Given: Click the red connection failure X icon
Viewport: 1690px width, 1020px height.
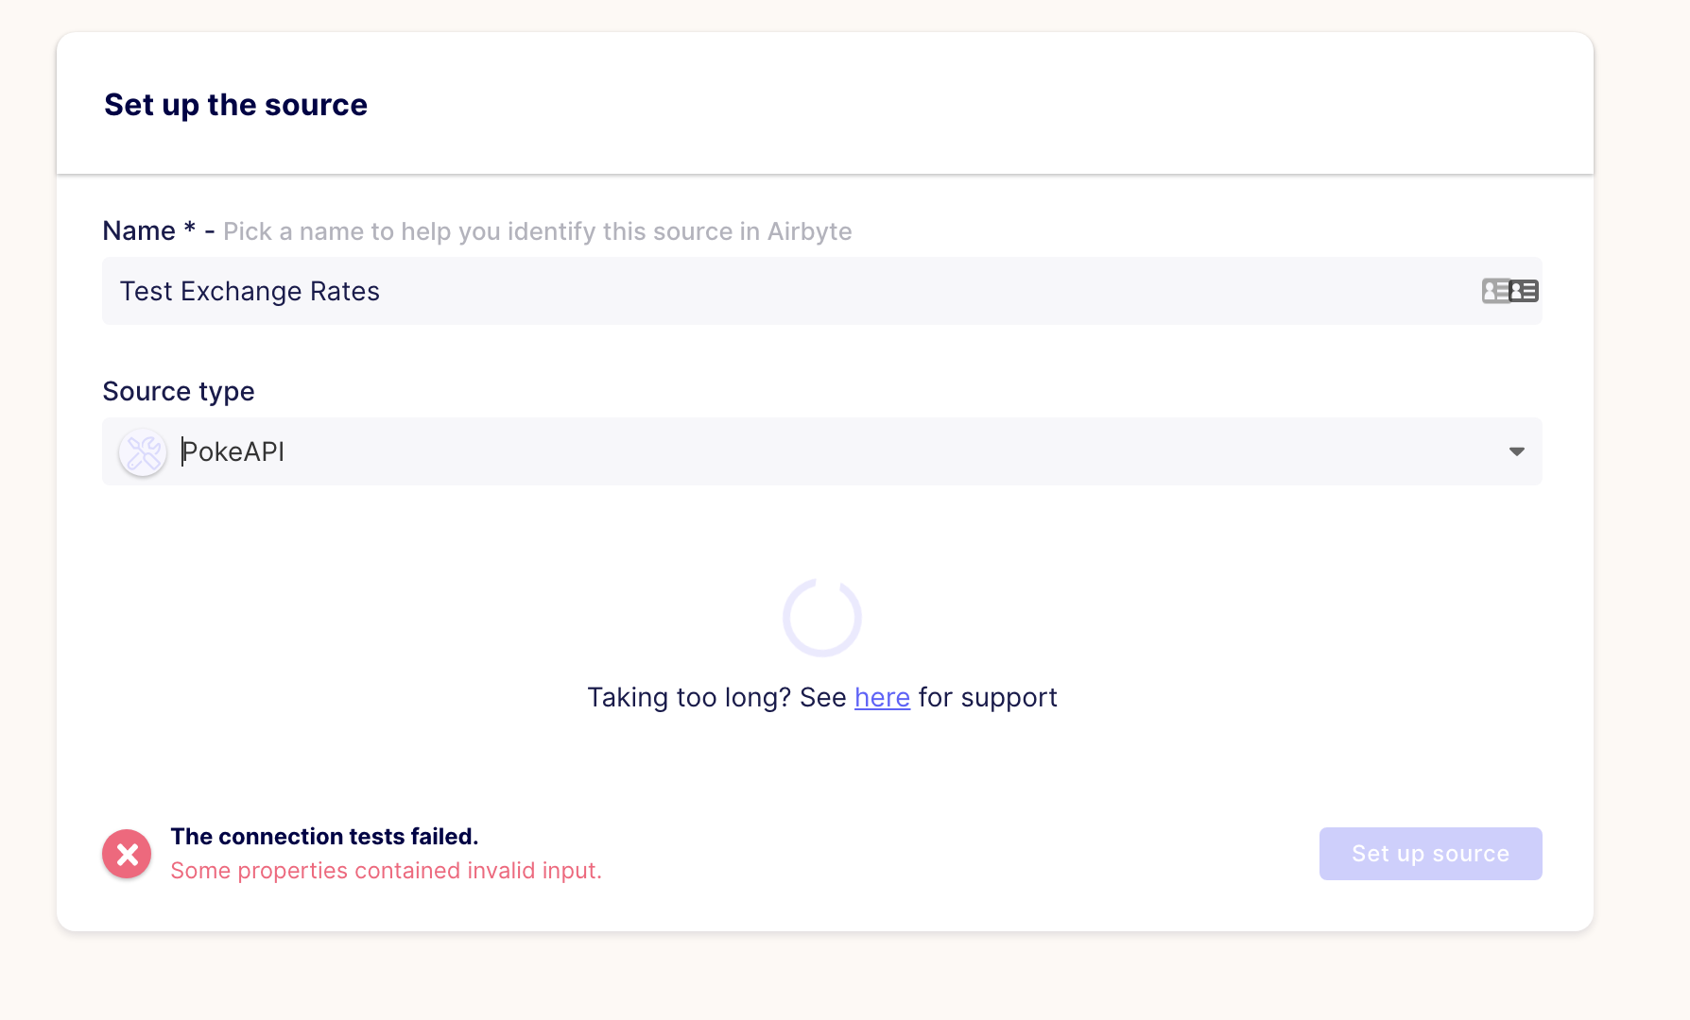Looking at the screenshot, I should tap(126, 853).
